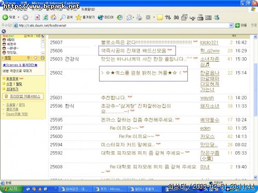258x193 pixels.
Task: Open author 예약필수 profile link
Action: (x=209, y=120)
